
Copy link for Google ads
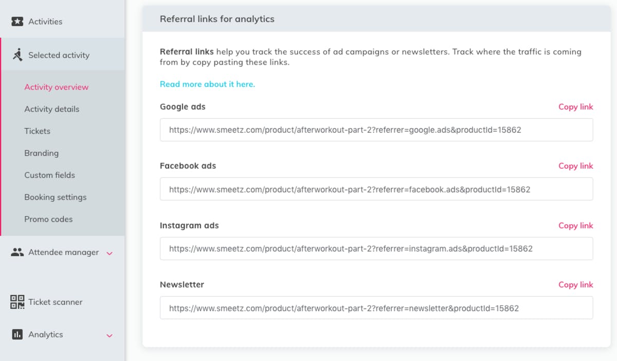point(576,106)
